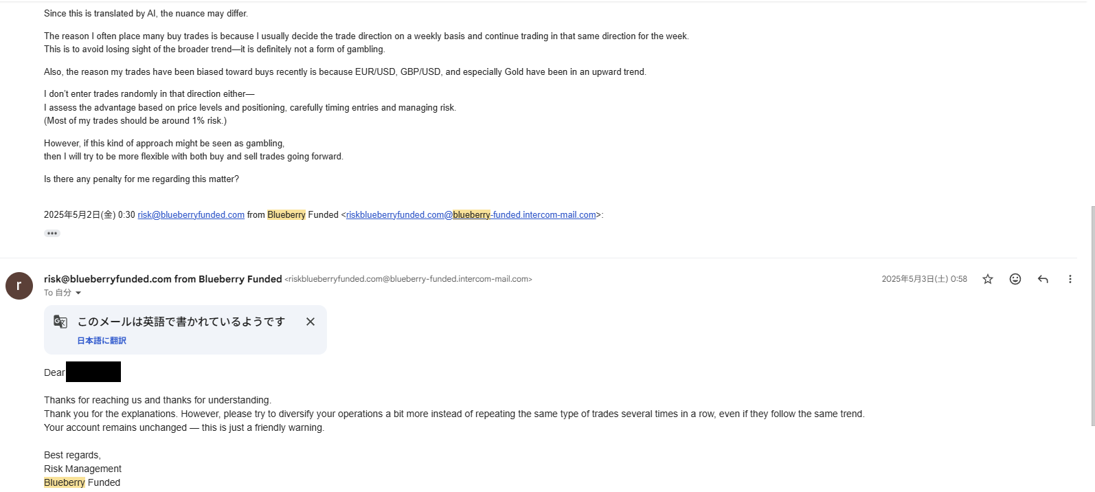Star this email from Blueberry Funded
Screen dimensions: 1095x492
(x=988, y=279)
